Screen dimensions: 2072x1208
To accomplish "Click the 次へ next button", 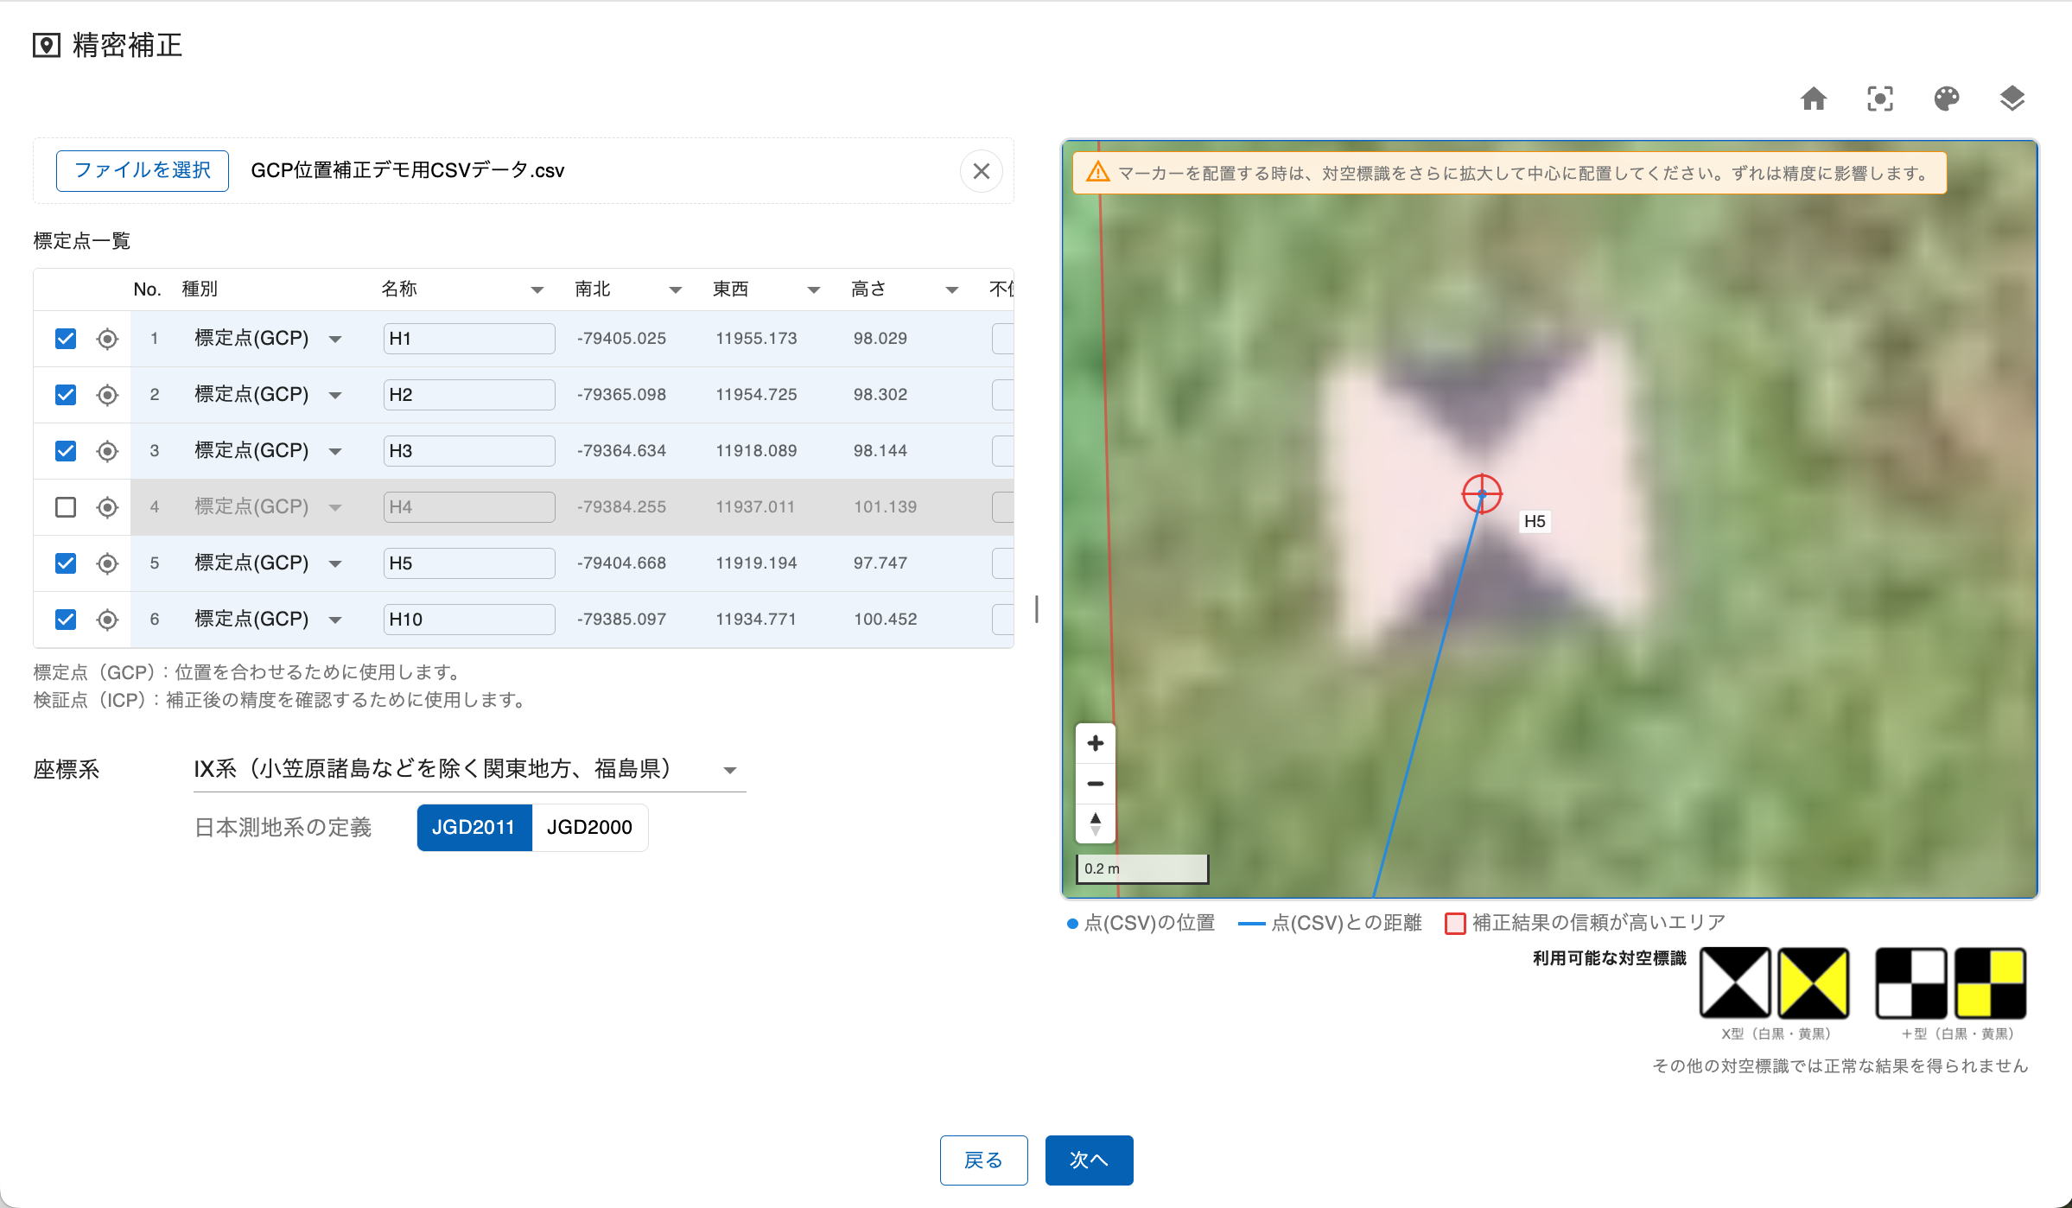I will (1088, 1160).
